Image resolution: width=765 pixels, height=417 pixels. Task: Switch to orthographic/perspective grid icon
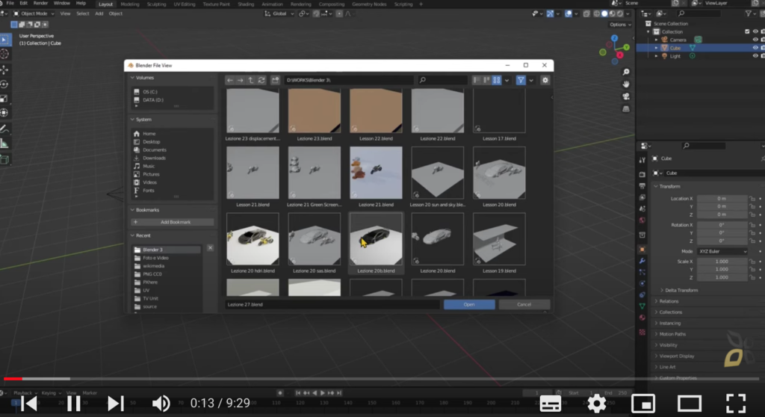coord(626,109)
